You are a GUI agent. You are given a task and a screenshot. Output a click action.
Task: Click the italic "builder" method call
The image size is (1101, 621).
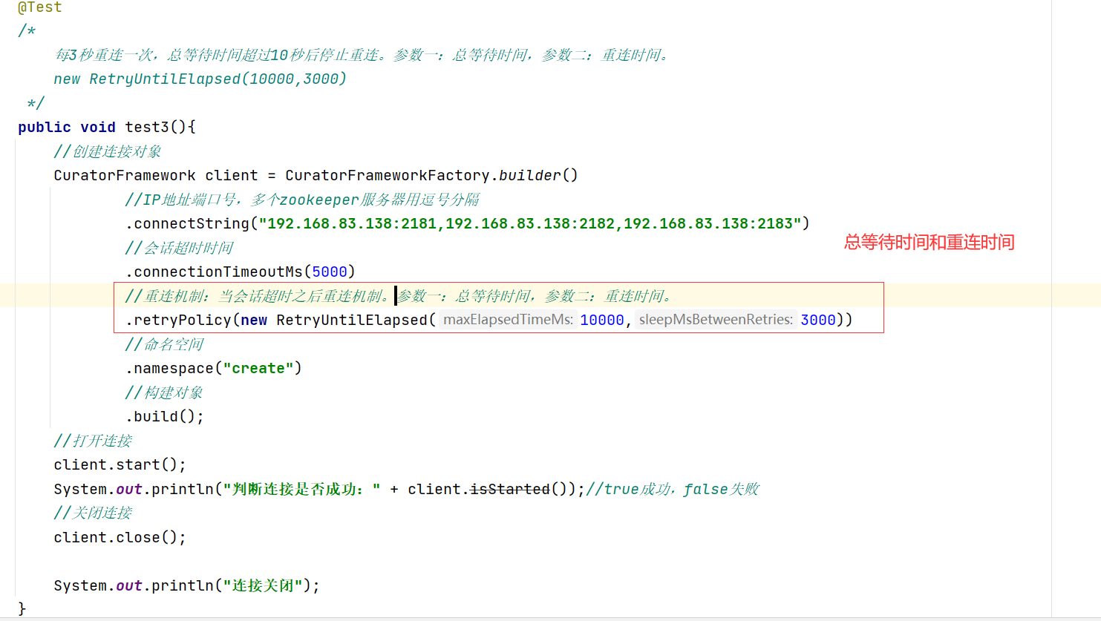coord(530,175)
